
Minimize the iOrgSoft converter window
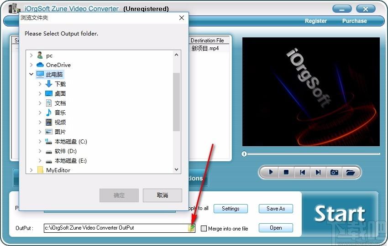pyautogui.click(x=342, y=9)
